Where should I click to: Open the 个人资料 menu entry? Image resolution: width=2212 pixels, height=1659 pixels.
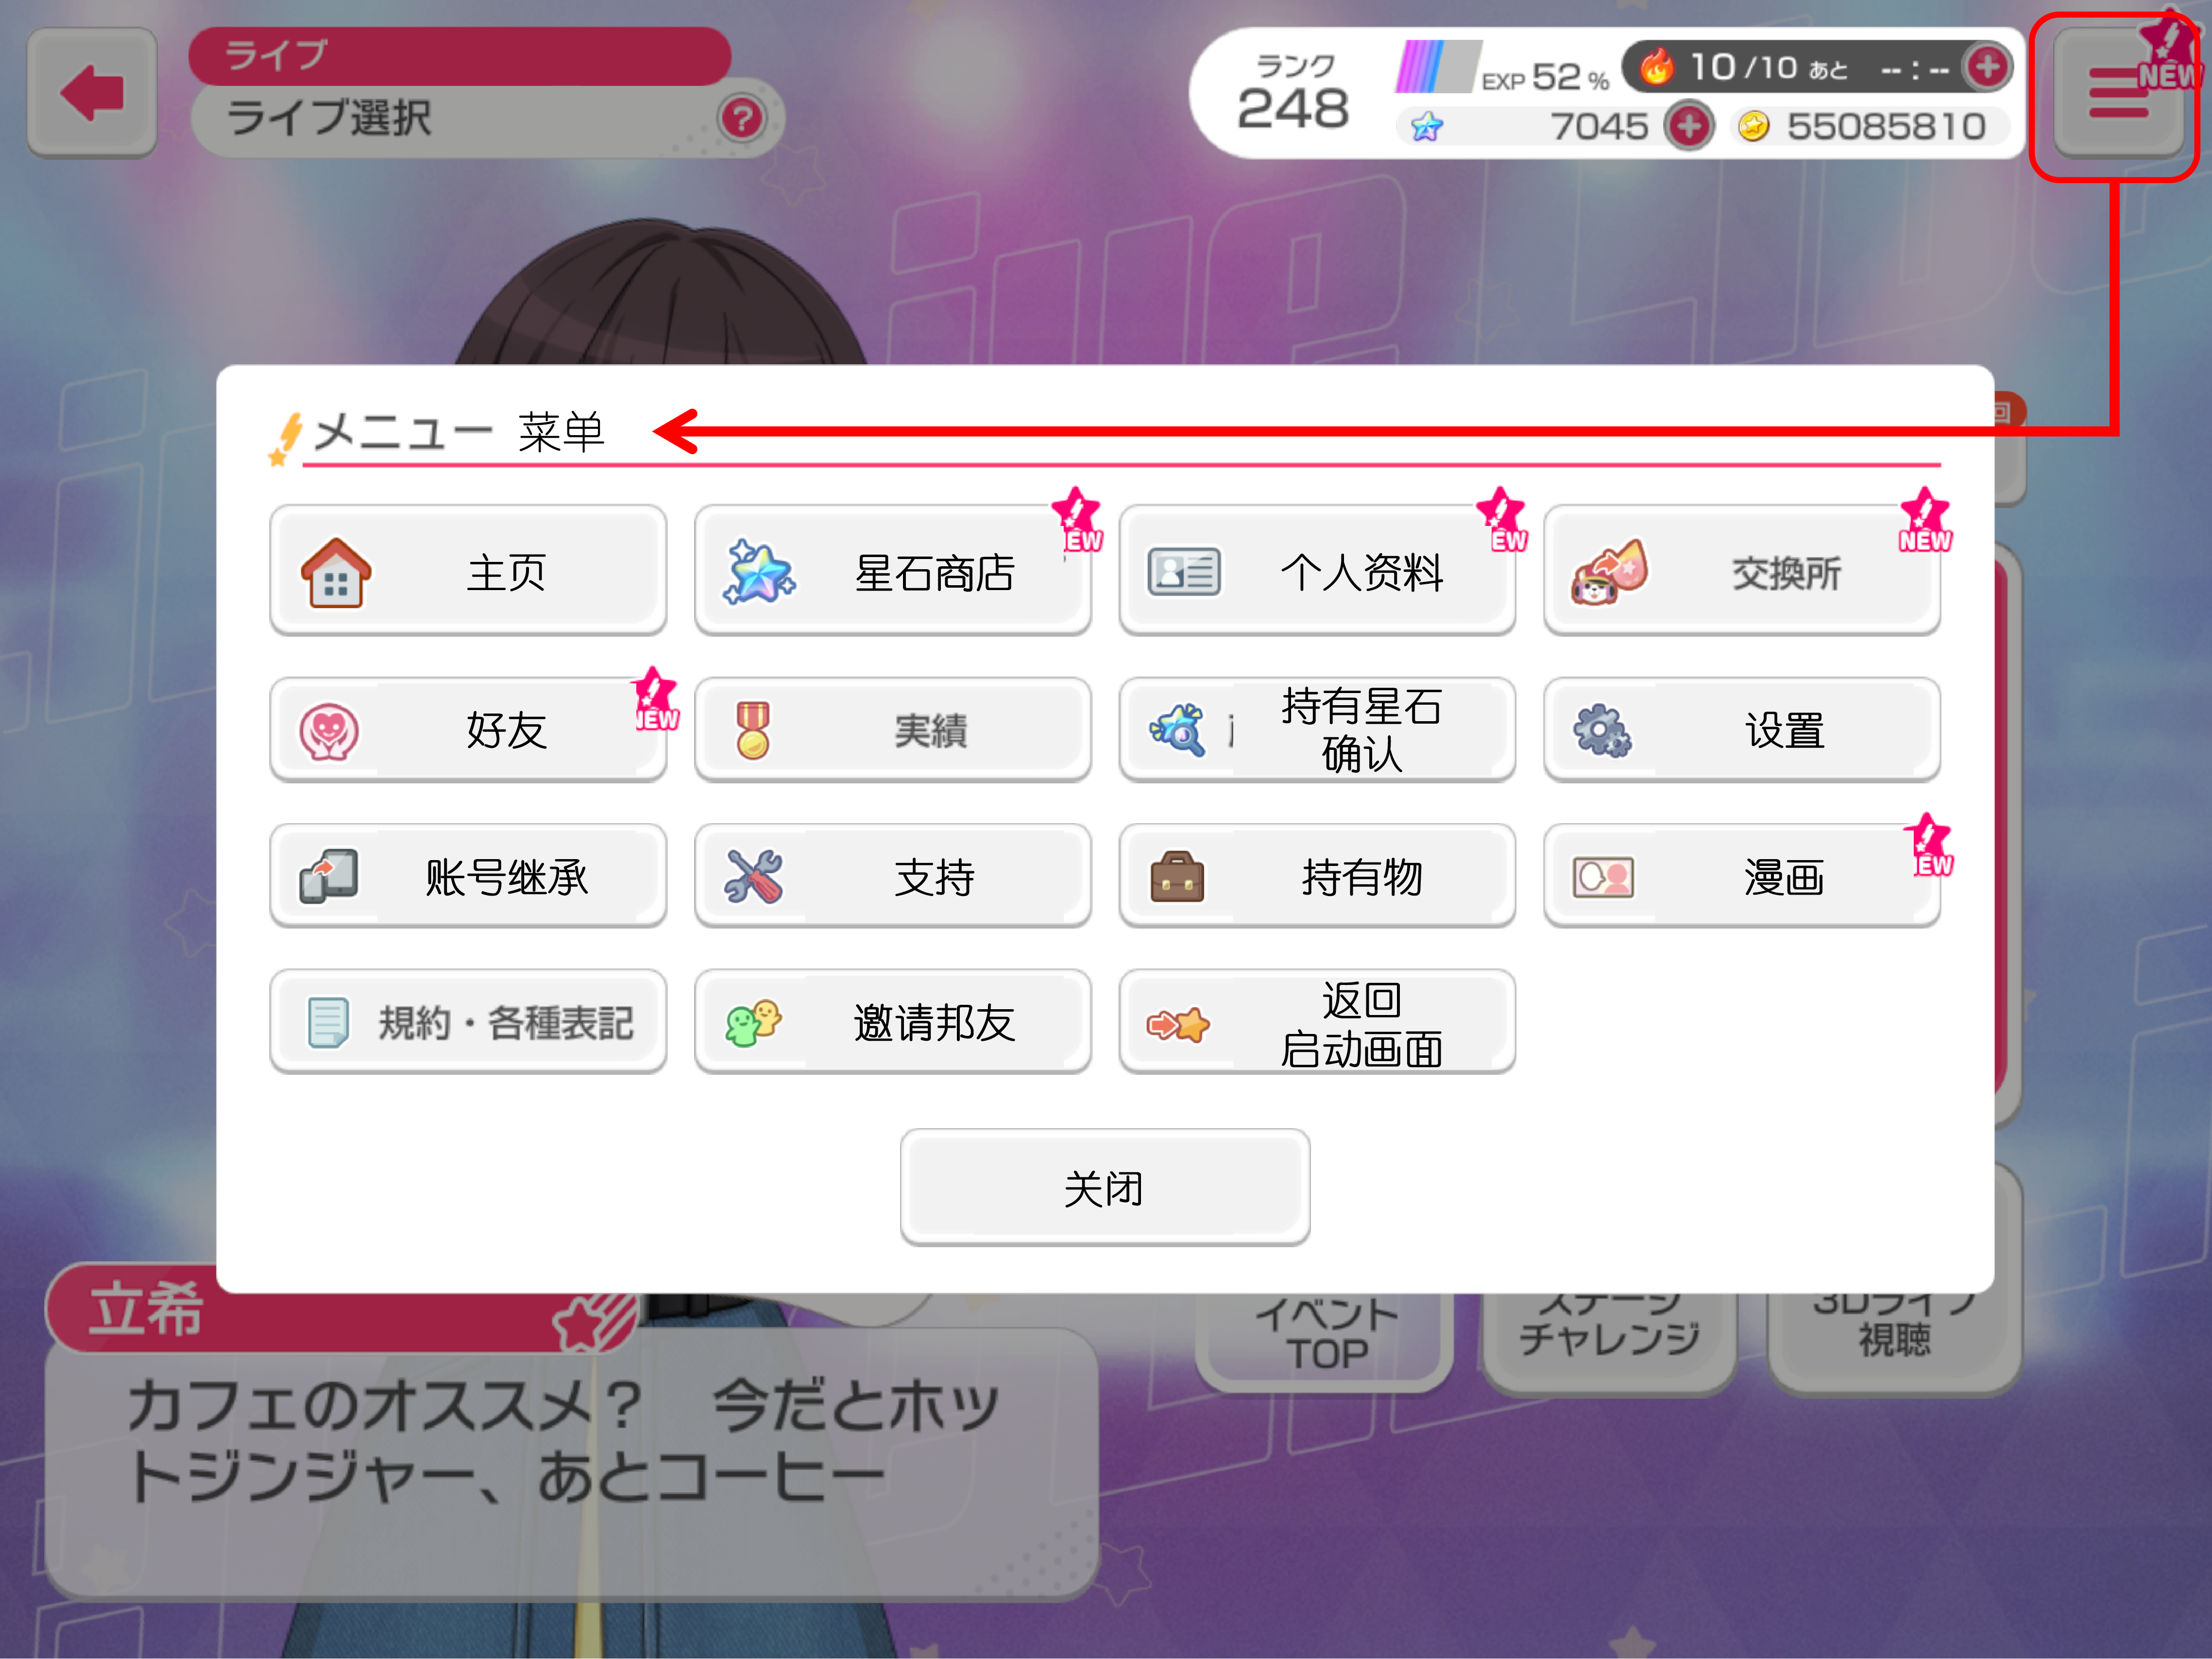[1317, 570]
